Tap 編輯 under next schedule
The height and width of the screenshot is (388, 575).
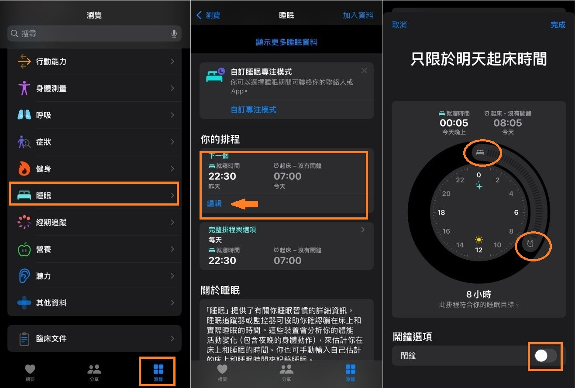[214, 203]
